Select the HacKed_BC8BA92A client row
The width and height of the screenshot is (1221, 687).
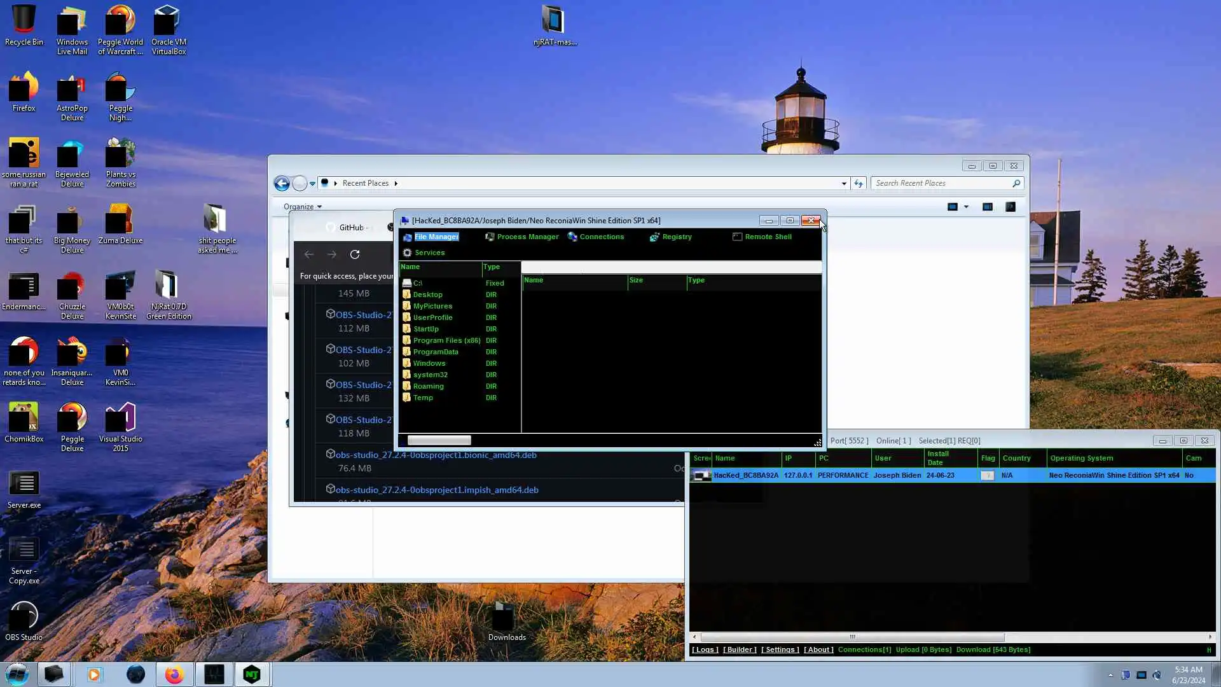coord(745,475)
